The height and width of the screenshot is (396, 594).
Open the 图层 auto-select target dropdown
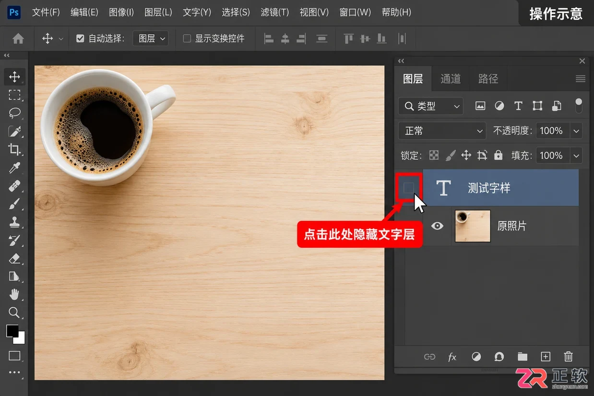click(151, 38)
